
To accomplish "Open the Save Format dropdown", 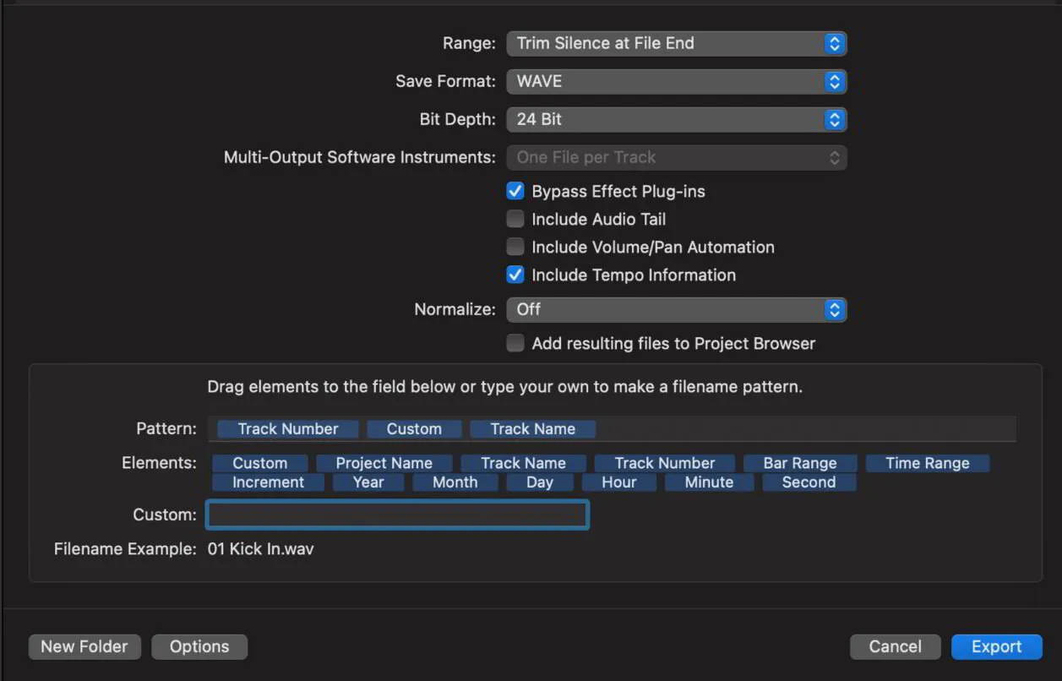I will coord(676,81).
